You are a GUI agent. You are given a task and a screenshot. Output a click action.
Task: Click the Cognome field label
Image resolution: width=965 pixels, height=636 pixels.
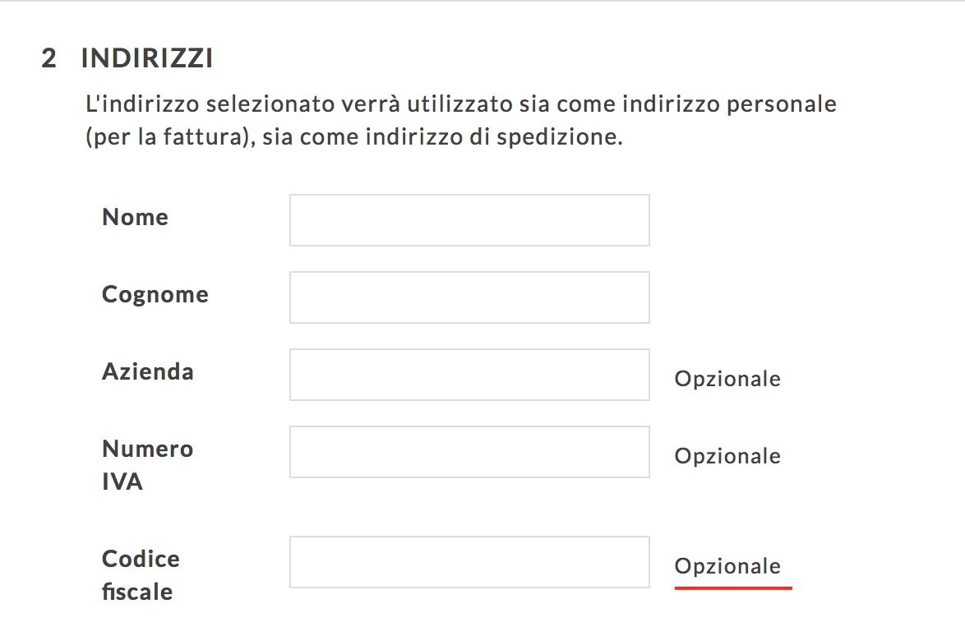tap(155, 295)
